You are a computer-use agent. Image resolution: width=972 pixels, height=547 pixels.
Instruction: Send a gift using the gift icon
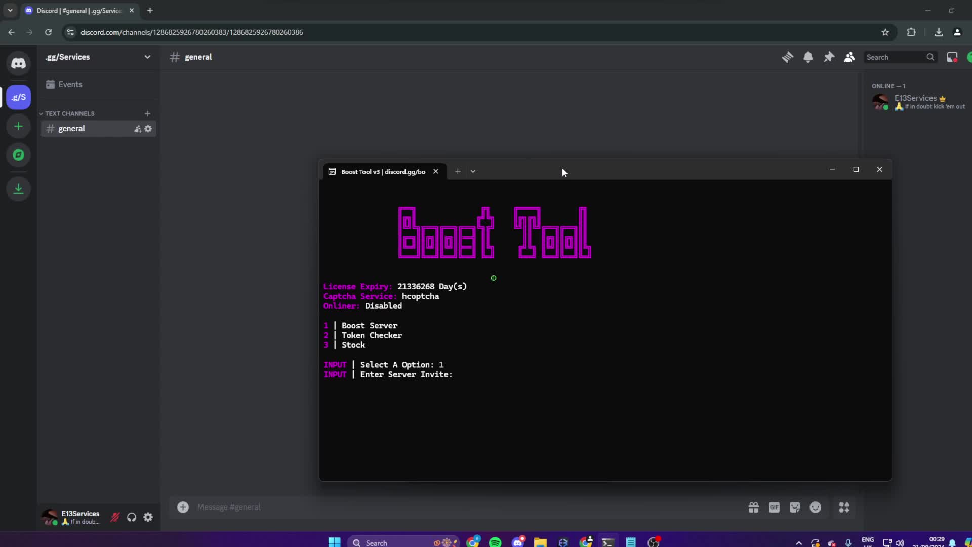(x=754, y=507)
